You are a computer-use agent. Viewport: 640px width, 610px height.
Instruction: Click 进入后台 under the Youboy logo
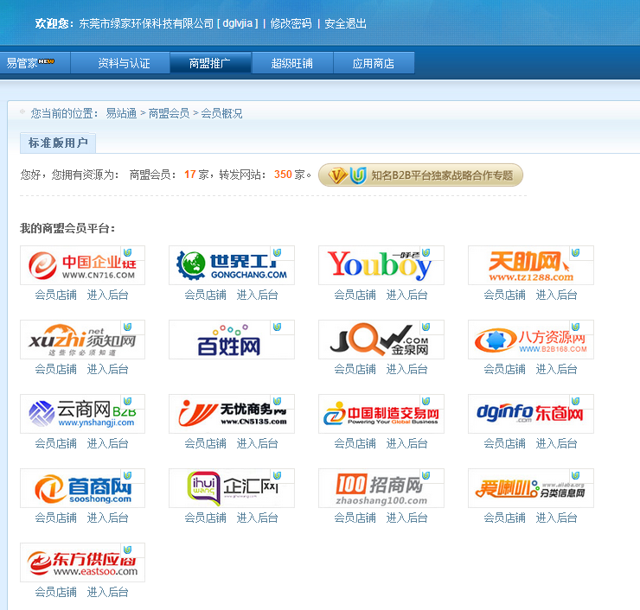[x=406, y=295]
